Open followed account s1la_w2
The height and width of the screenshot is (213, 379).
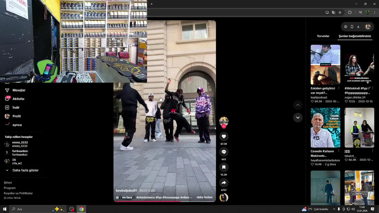17,162
